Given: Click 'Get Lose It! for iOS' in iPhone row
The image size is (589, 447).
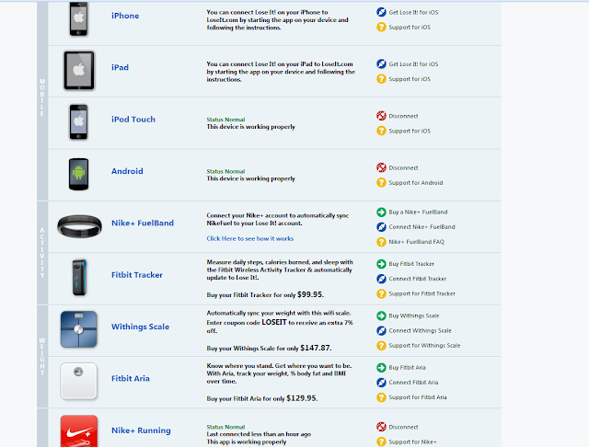Looking at the screenshot, I should pos(413,12).
